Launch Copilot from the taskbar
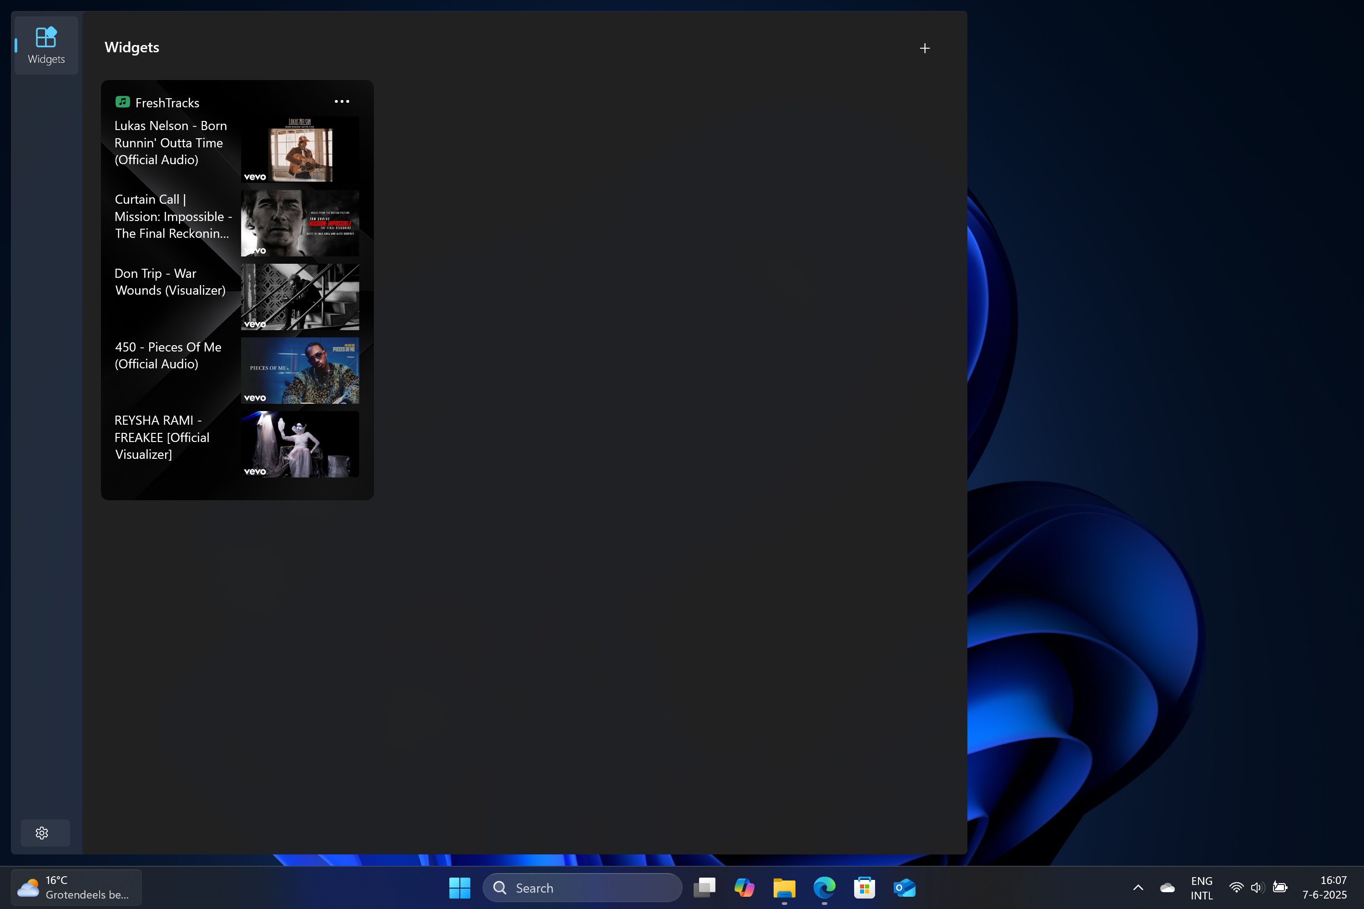 pyautogui.click(x=745, y=888)
